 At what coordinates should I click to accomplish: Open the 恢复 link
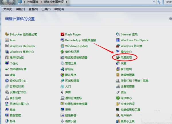click(x=123, y=63)
